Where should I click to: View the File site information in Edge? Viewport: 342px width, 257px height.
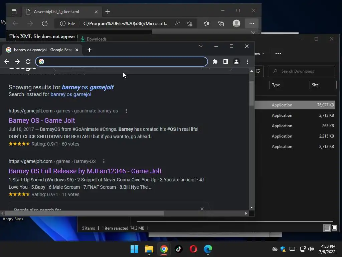click(67, 23)
